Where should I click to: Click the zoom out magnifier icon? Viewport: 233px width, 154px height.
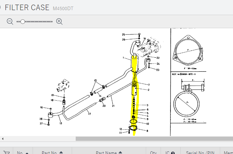pyautogui.click(x=10, y=22)
